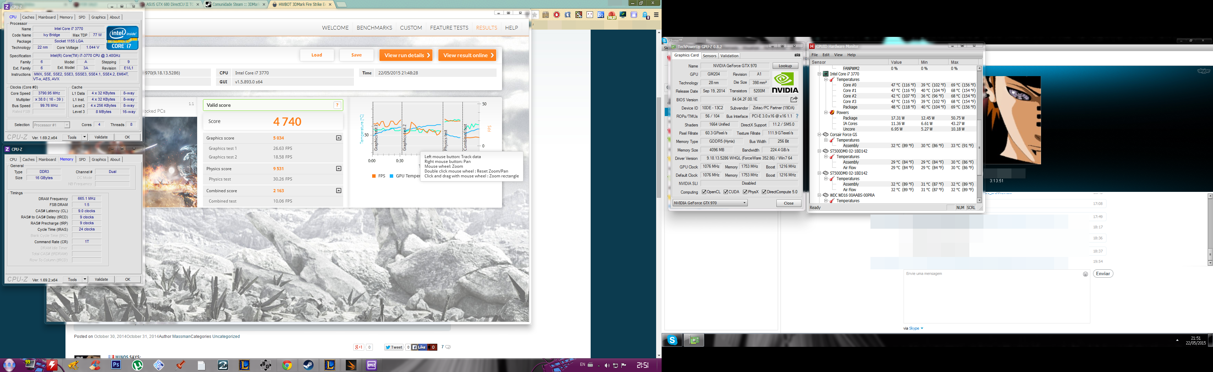Viewport: 1213px width, 372px height.
Task: Click the GPU-Z screenshot camera icon
Action: [x=797, y=55]
